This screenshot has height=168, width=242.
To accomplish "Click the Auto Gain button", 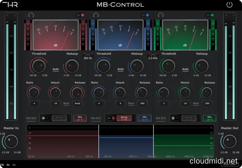I will [230, 164].
